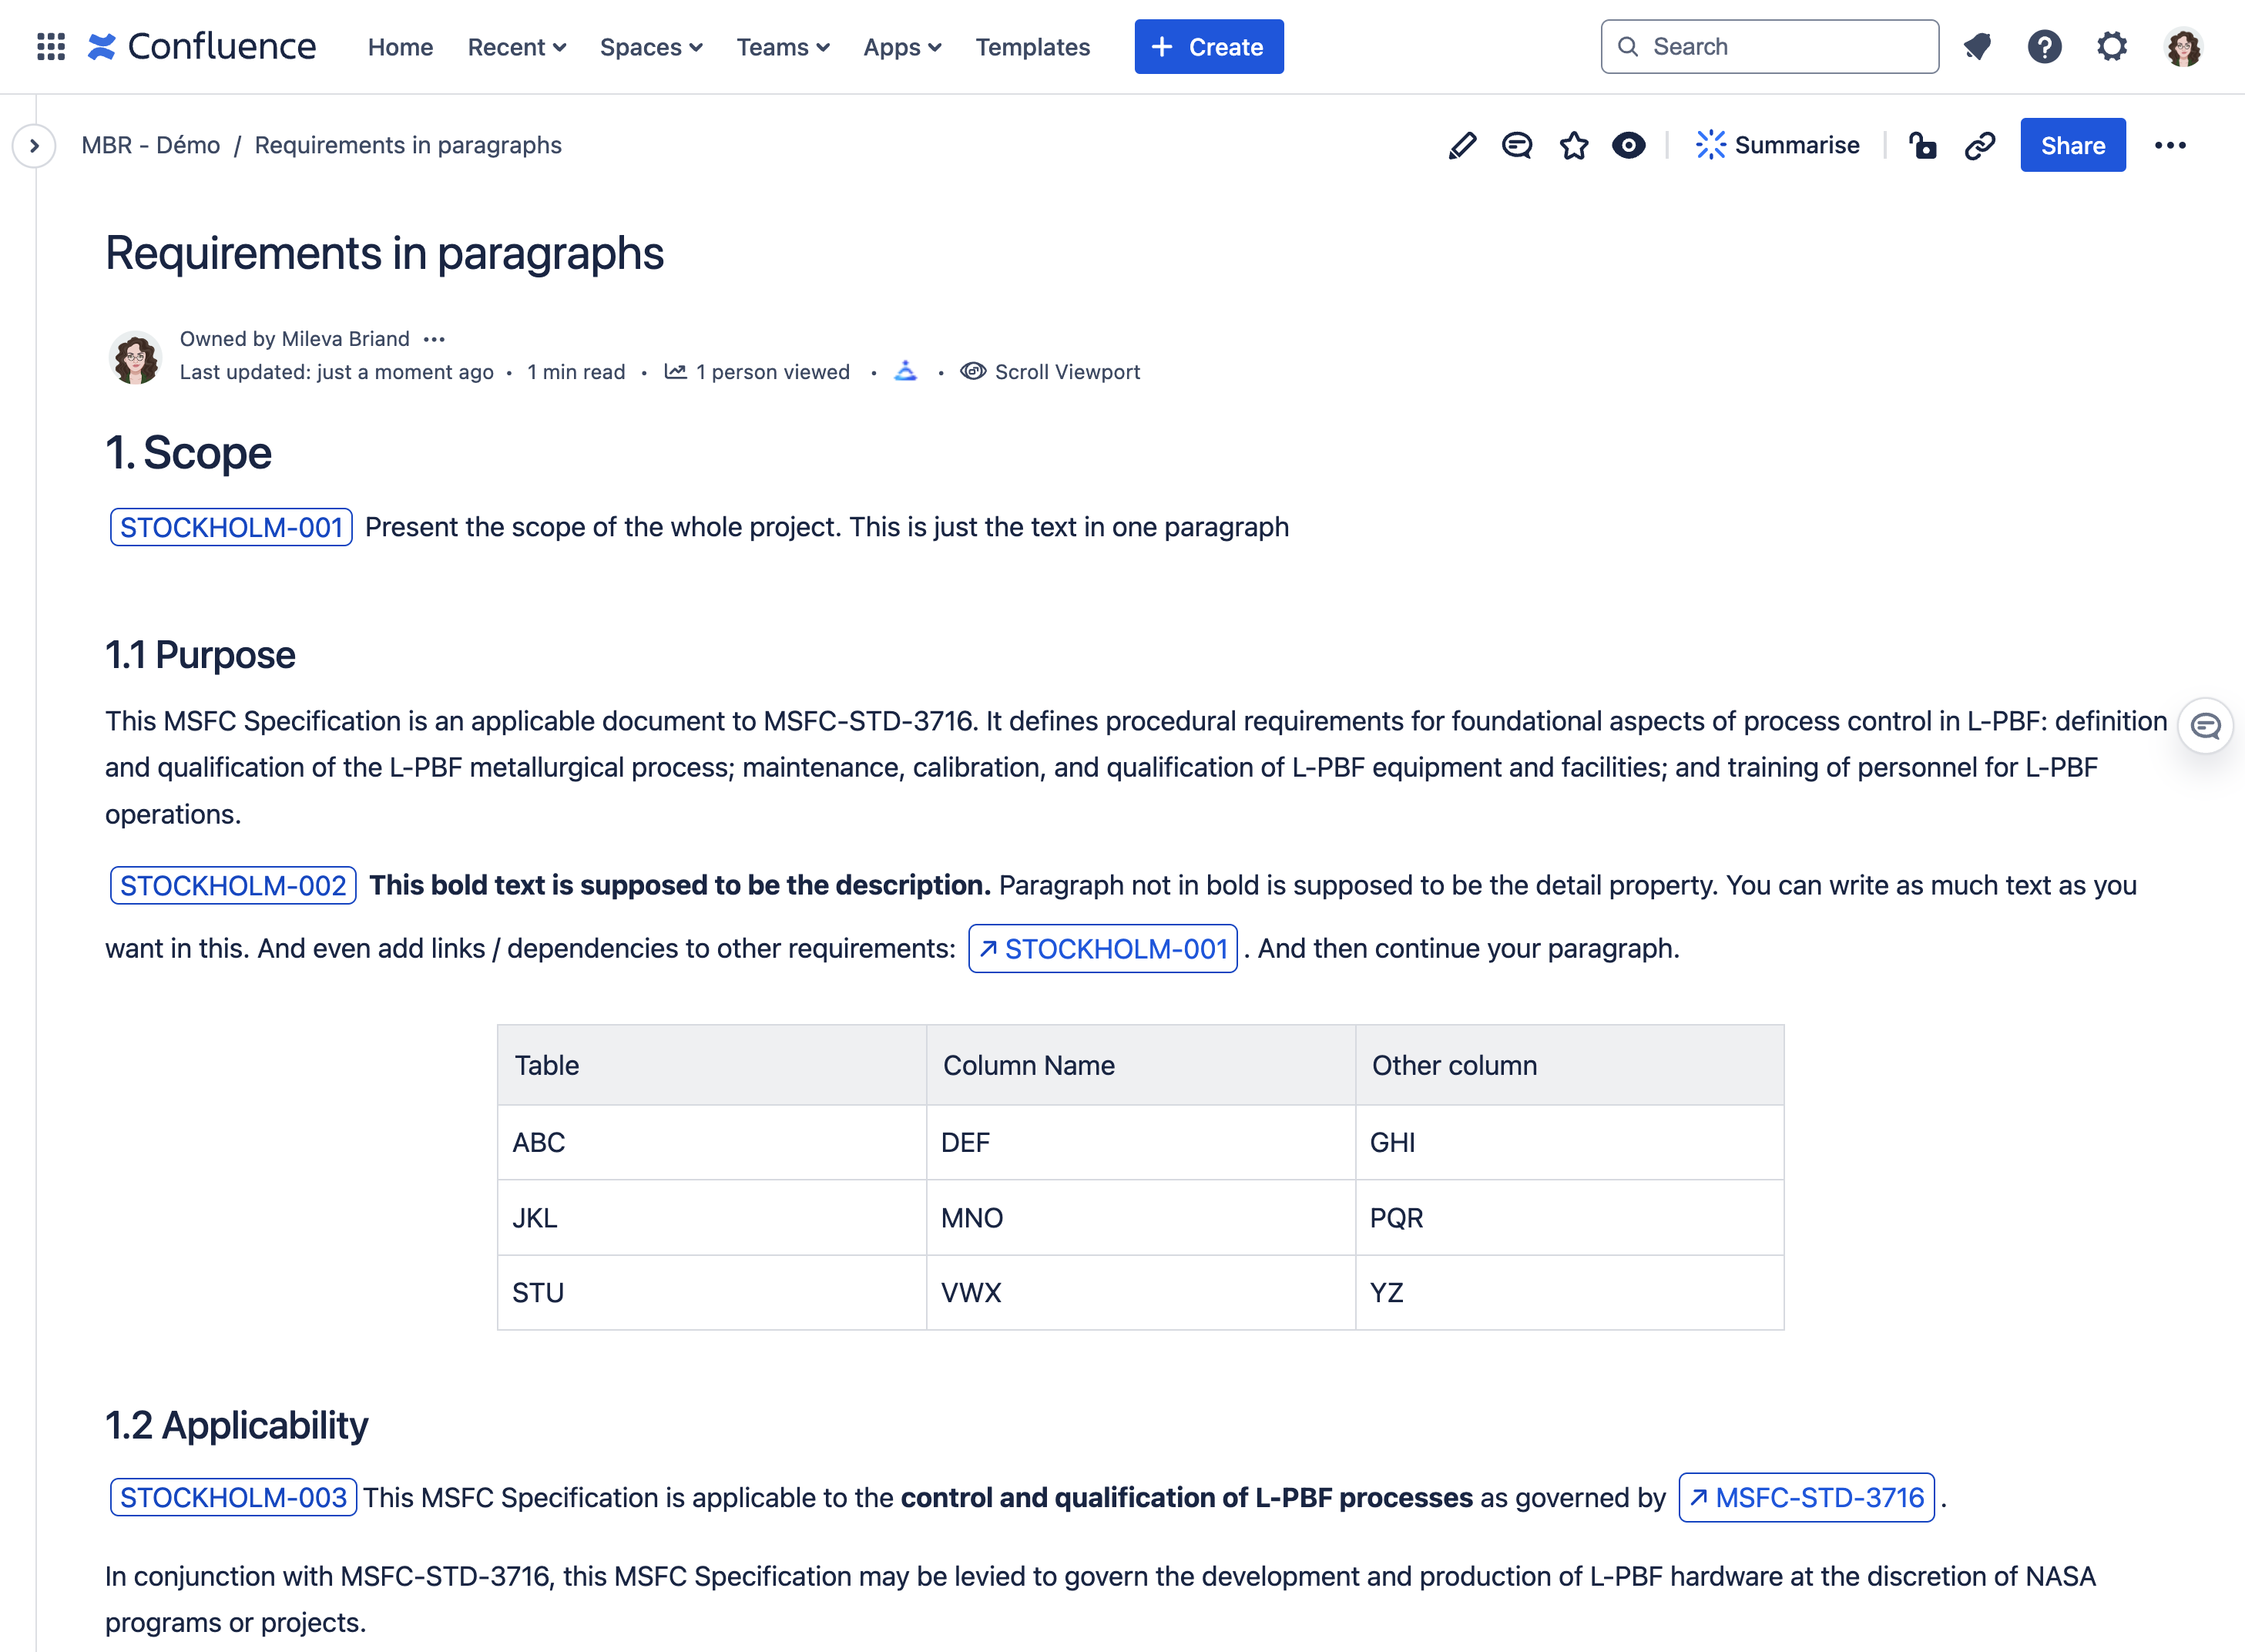Click the edit pencil icon
This screenshot has width=2245, height=1652.
(x=1459, y=145)
